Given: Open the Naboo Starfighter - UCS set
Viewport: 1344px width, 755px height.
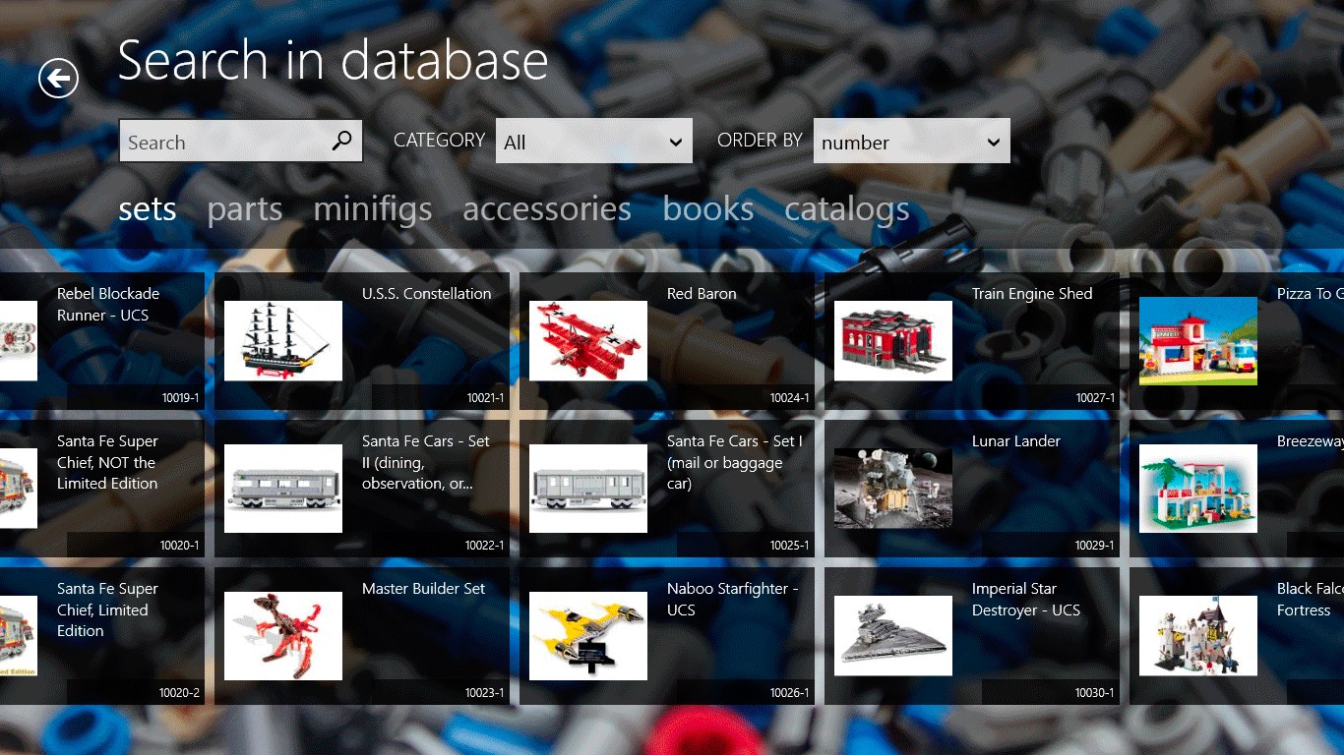Looking at the screenshot, I should pyautogui.click(x=667, y=636).
